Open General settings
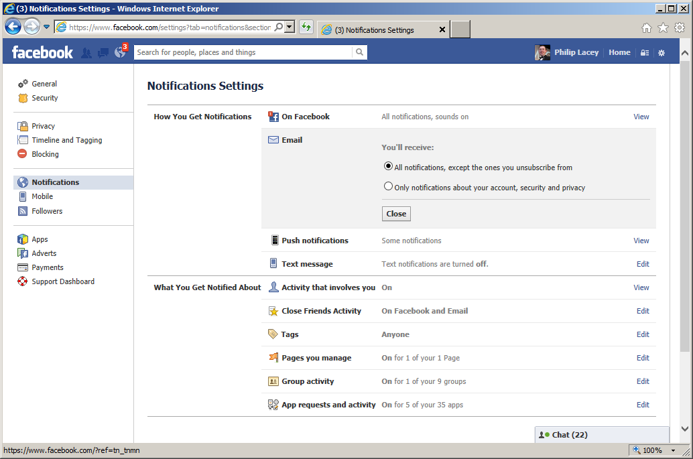This screenshot has width=693, height=459. [44, 84]
